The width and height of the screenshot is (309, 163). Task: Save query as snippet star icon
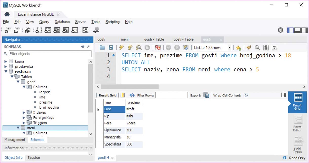[x=238, y=48]
